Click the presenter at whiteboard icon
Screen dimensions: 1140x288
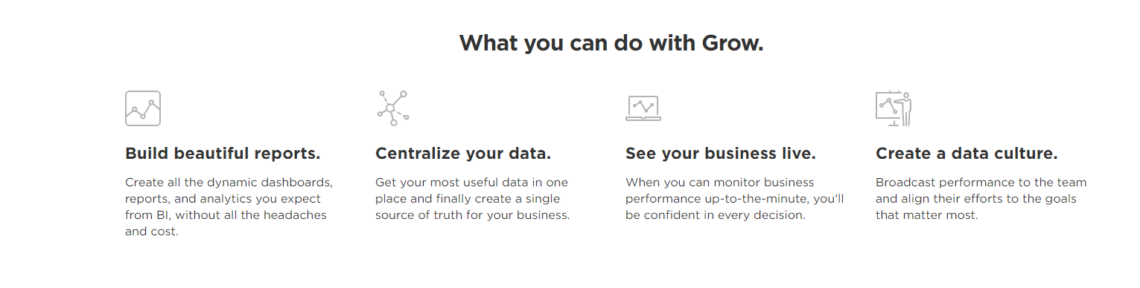point(894,108)
